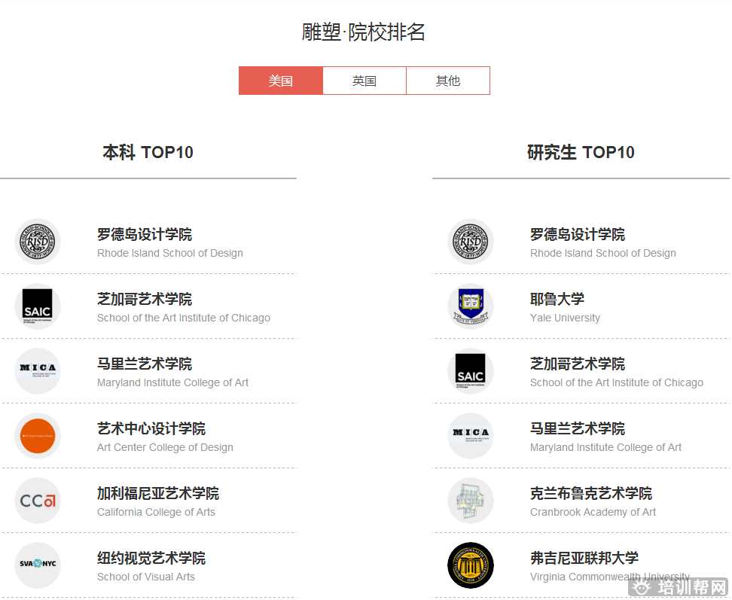
Task: Select the currently active 美国 tab
Action: [x=280, y=81]
